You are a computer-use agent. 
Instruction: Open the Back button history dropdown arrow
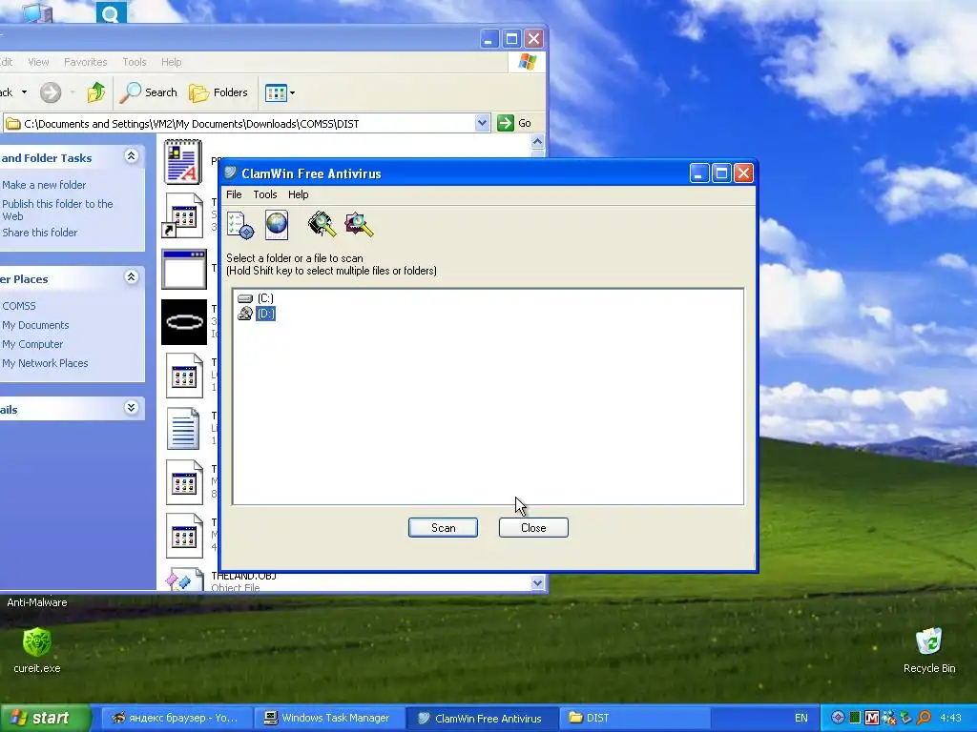24,92
